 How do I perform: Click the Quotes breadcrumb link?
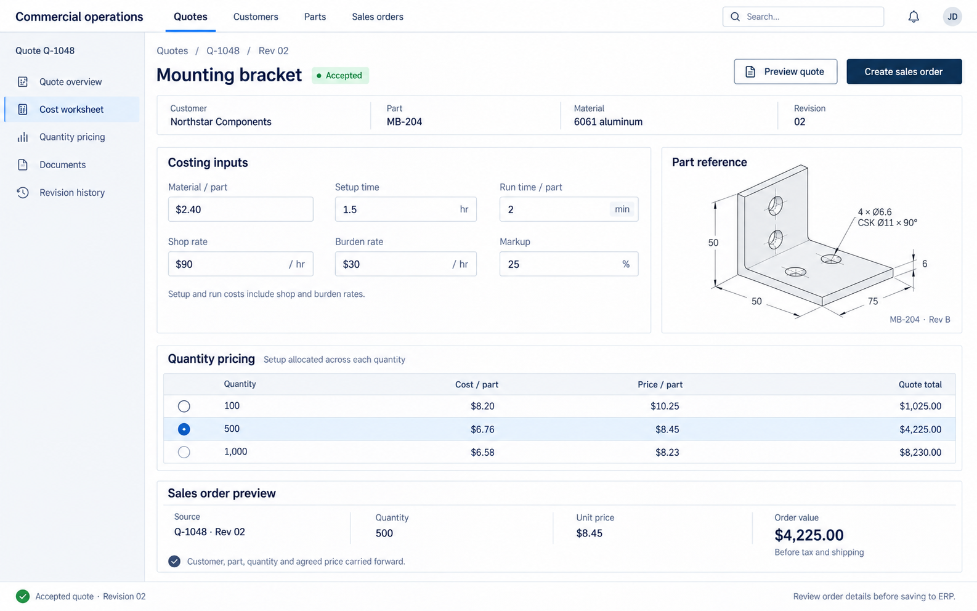(172, 51)
